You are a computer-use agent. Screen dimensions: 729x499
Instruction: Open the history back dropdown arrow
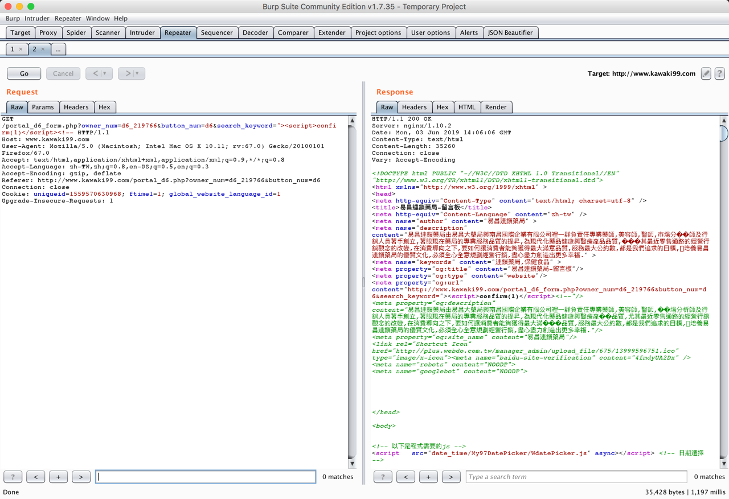pos(105,73)
